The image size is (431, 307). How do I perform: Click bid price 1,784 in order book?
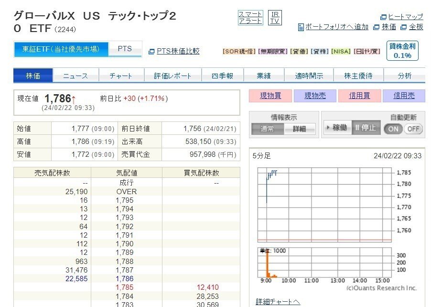125,296
